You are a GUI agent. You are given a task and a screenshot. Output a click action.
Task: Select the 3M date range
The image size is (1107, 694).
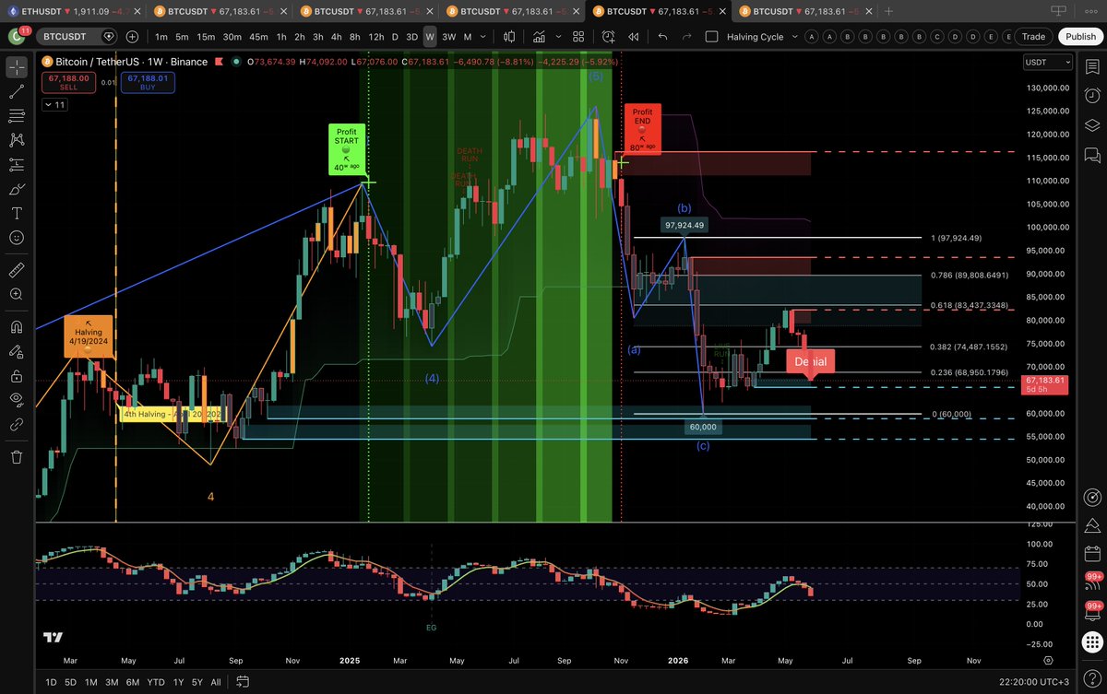(112, 682)
